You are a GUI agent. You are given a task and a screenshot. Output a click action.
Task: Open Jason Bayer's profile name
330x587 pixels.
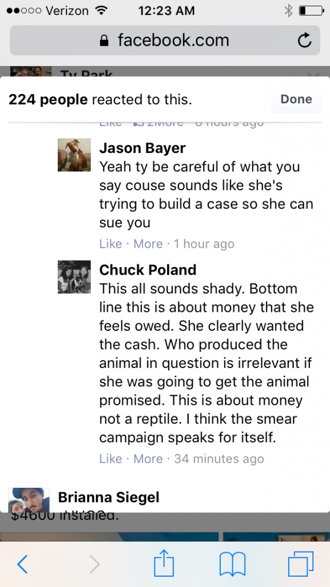[142, 148]
